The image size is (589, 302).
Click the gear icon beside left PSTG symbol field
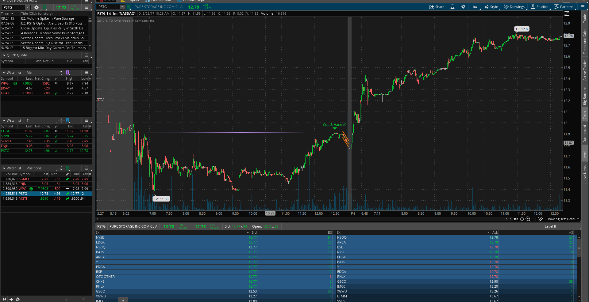click(37, 7)
